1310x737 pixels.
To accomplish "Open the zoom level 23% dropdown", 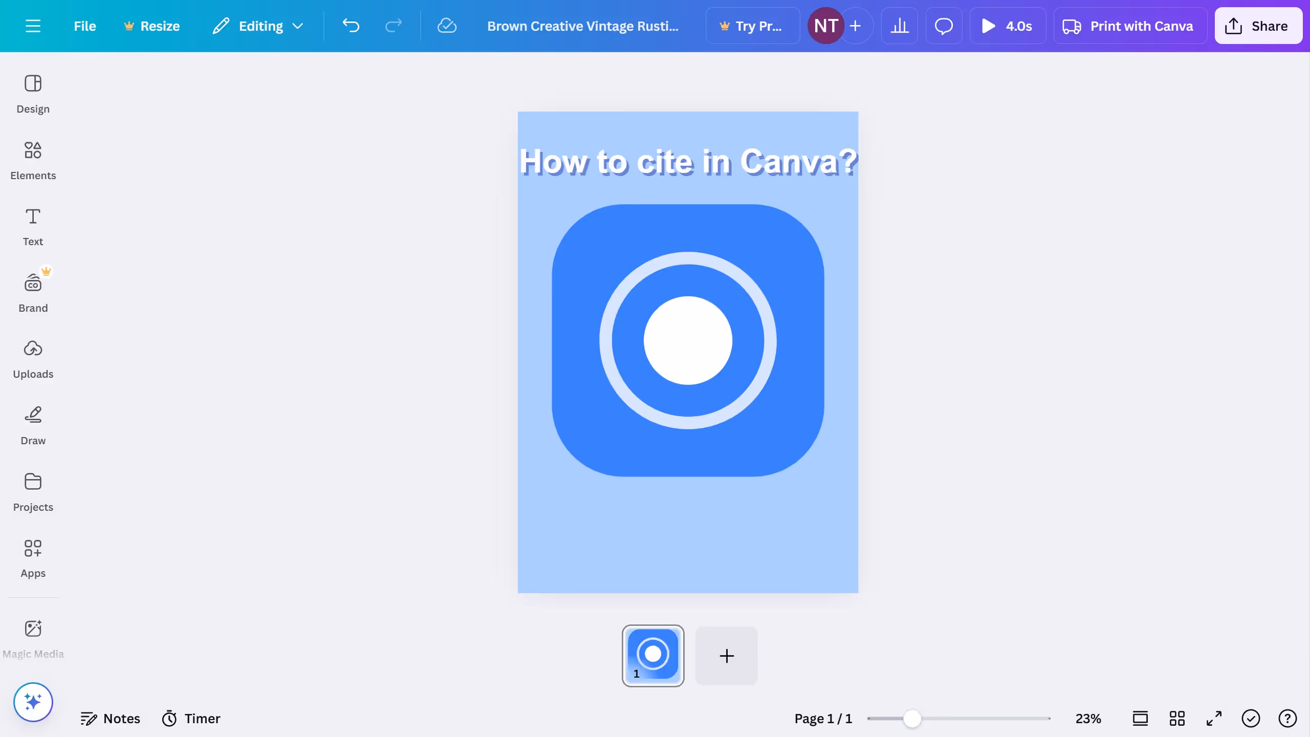I will pos(1088,718).
